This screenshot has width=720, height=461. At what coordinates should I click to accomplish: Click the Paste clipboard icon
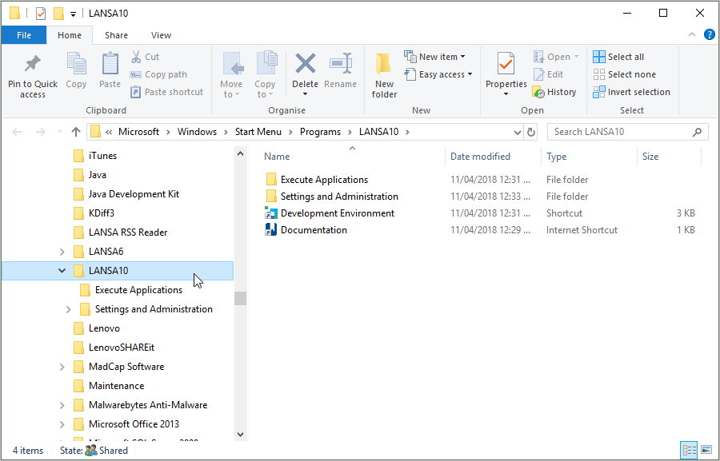click(x=110, y=63)
